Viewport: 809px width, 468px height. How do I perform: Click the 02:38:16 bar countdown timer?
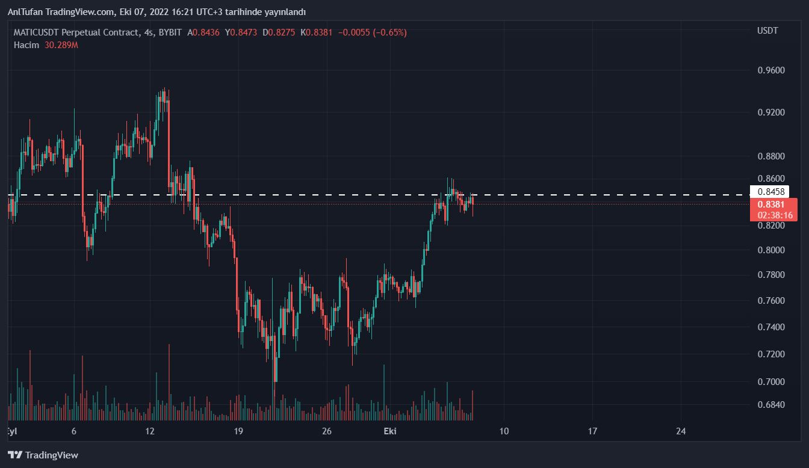coord(775,215)
